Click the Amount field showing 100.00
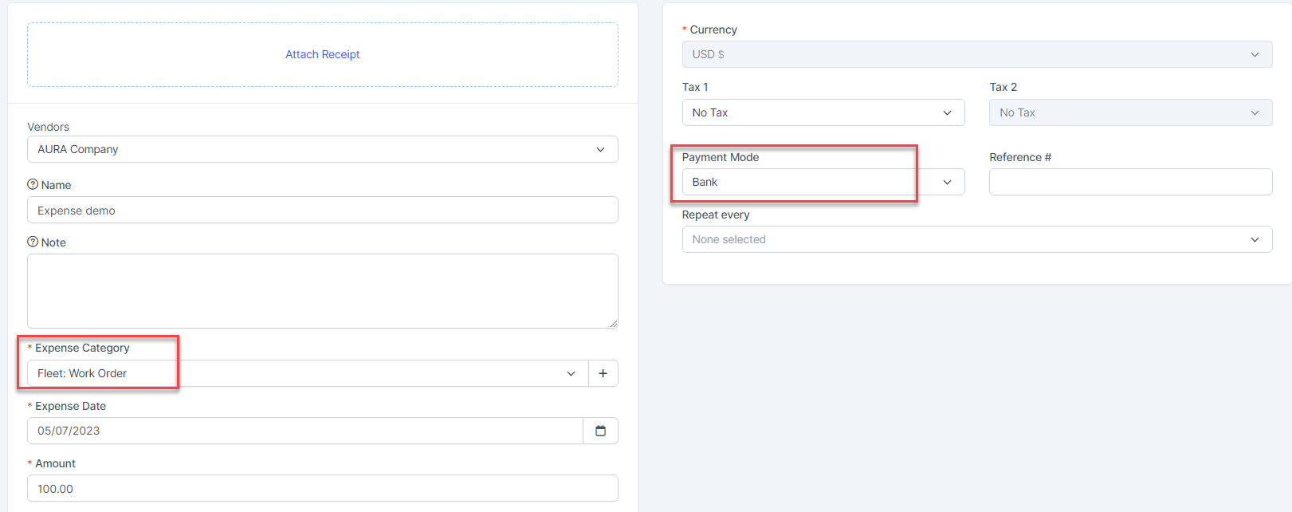 (322, 489)
